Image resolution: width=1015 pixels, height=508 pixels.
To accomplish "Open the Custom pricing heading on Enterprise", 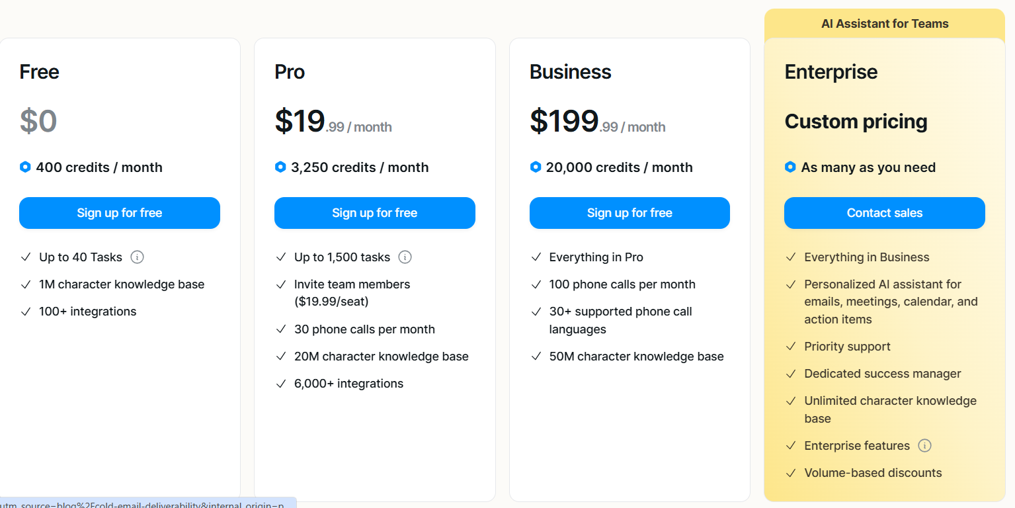I will click(x=856, y=121).
